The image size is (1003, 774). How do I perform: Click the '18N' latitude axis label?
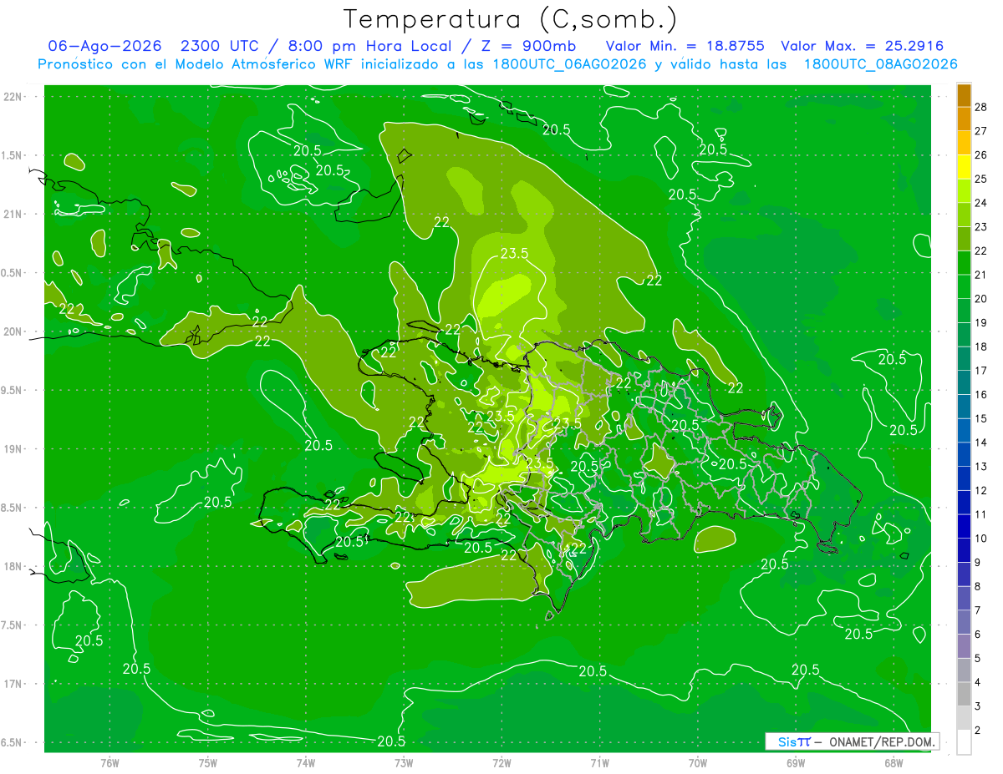[13, 567]
